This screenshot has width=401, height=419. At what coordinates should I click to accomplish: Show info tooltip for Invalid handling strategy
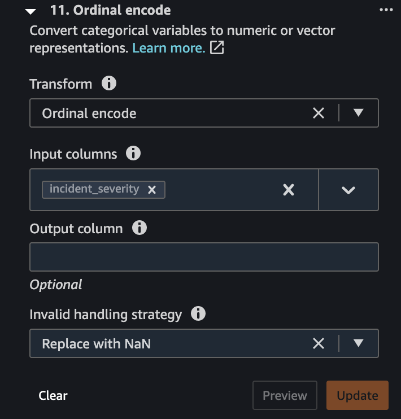click(198, 313)
